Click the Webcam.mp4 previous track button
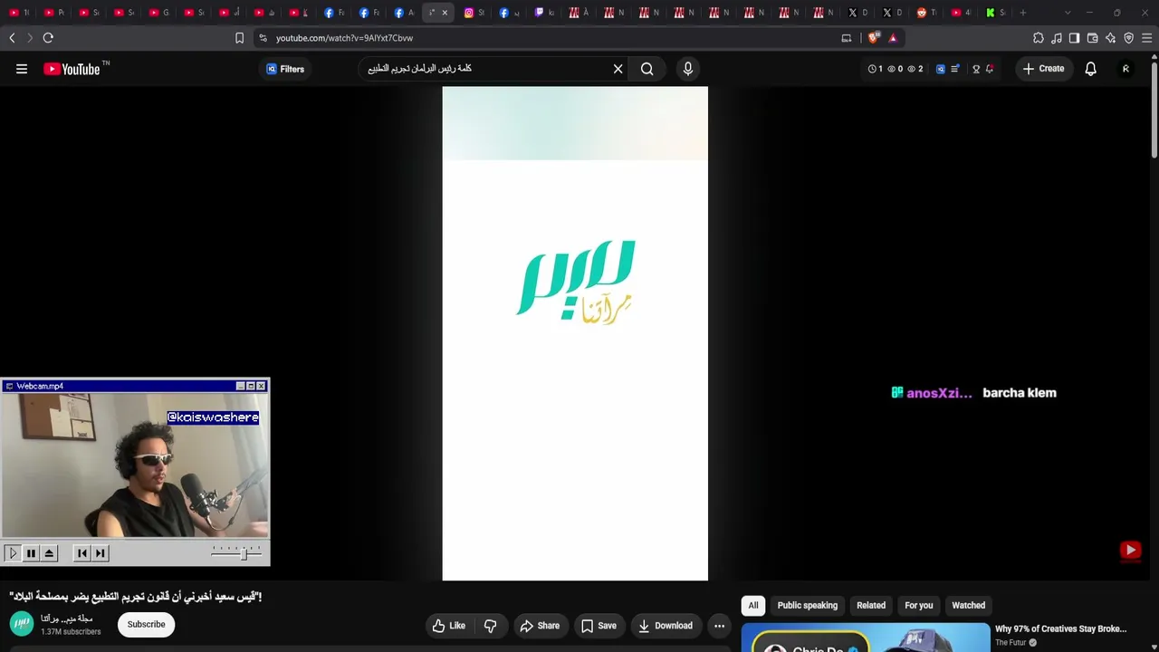This screenshot has width=1159, height=652. pos(82,553)
